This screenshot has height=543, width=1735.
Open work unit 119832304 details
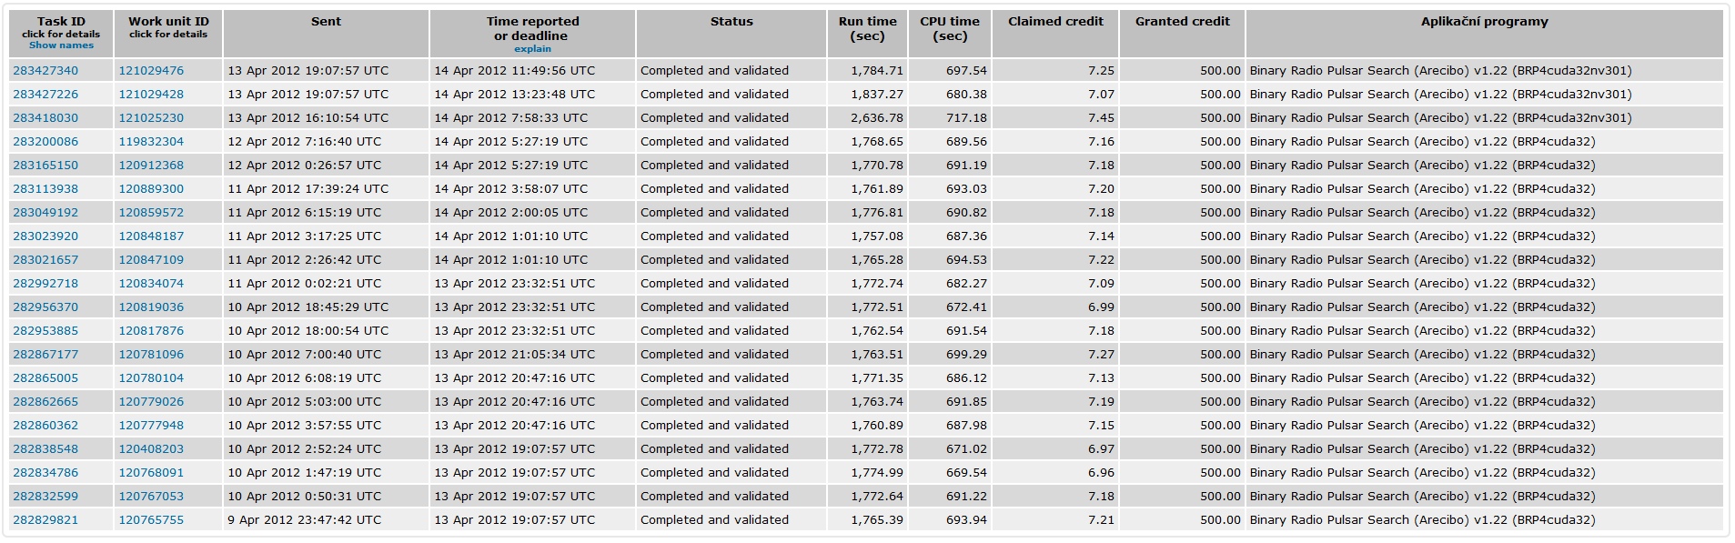point(151,142)
